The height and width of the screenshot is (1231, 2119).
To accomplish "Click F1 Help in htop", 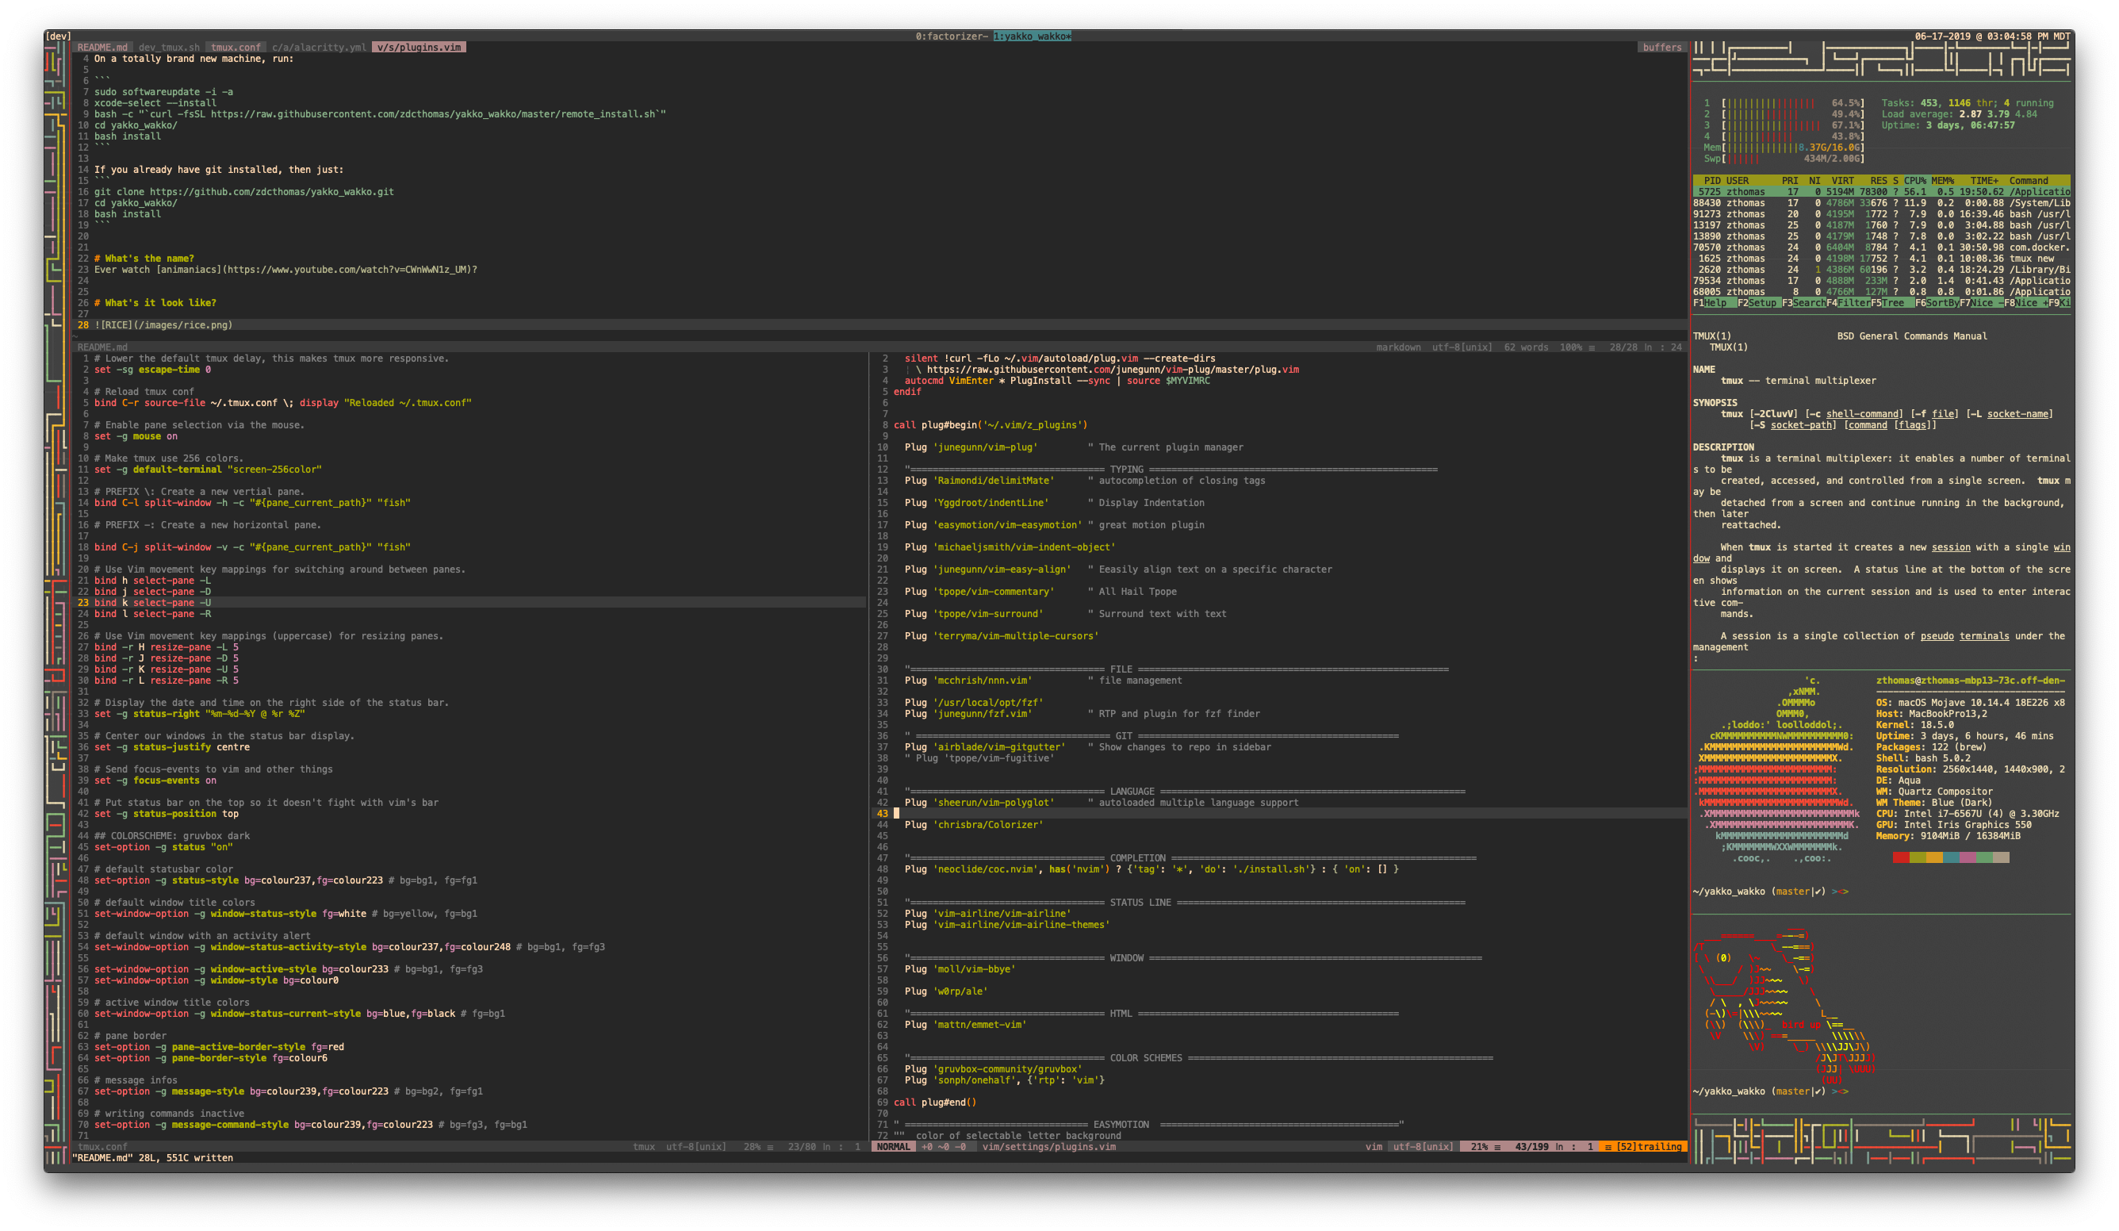I will [1715, 303].
